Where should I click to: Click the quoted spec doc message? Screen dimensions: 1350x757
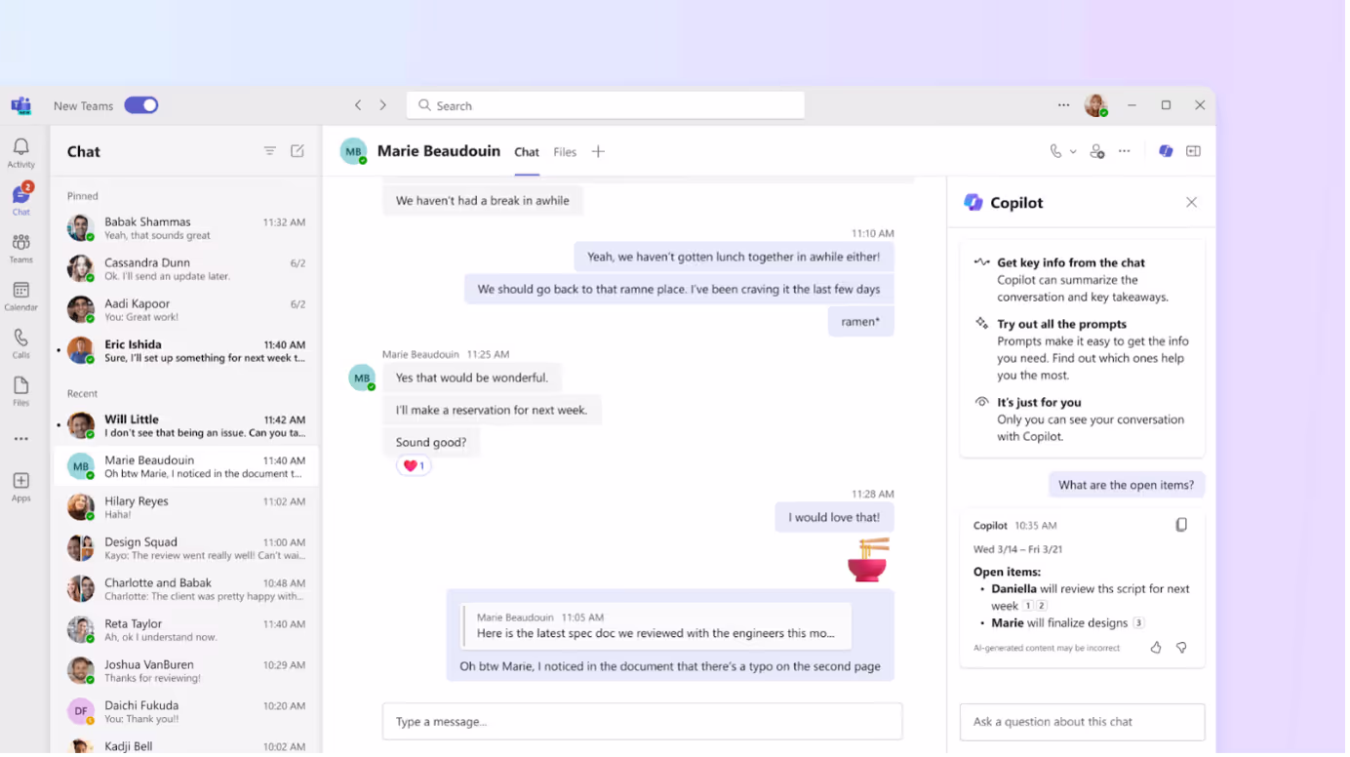tap(656, 626)
